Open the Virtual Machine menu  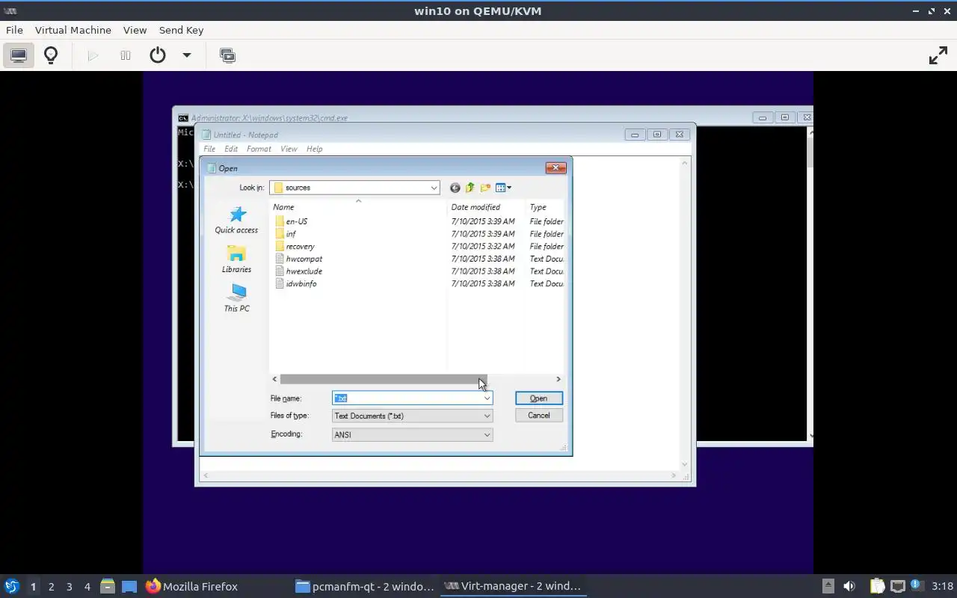[x=73, y=30]
